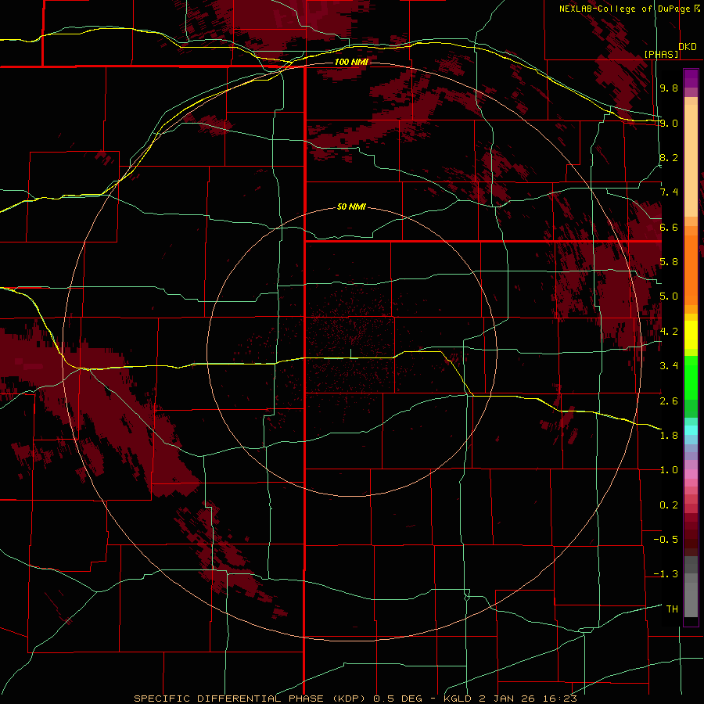The image size is (704, 704).
Task: Click the 1.0 value on color scale
Action: [669, 470]
